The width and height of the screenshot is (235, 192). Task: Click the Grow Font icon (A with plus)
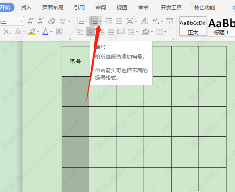(31, 21)
